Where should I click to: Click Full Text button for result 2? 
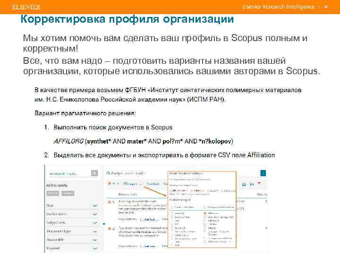tap(150, 246)
